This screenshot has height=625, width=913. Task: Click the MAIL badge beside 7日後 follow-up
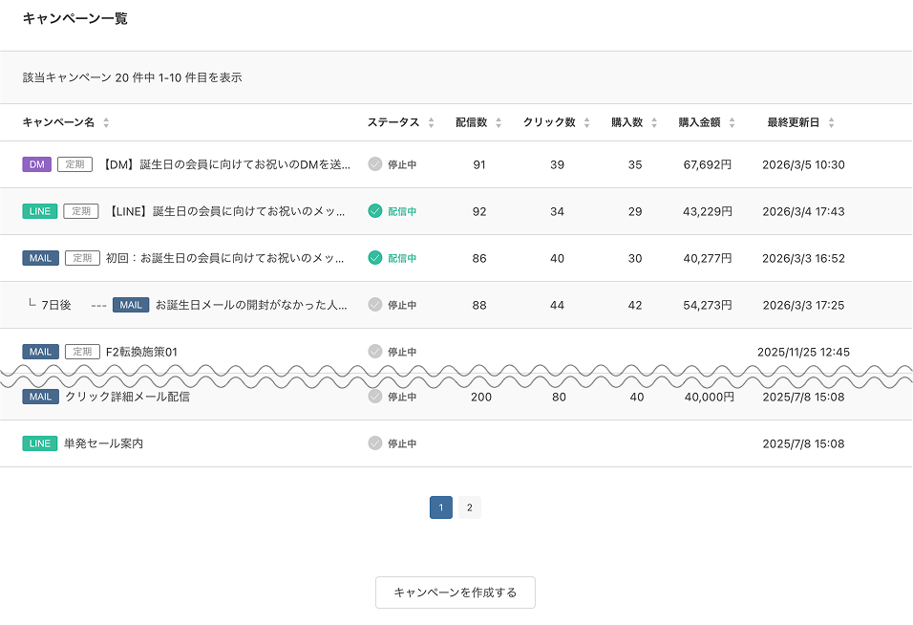pos(131,305)
